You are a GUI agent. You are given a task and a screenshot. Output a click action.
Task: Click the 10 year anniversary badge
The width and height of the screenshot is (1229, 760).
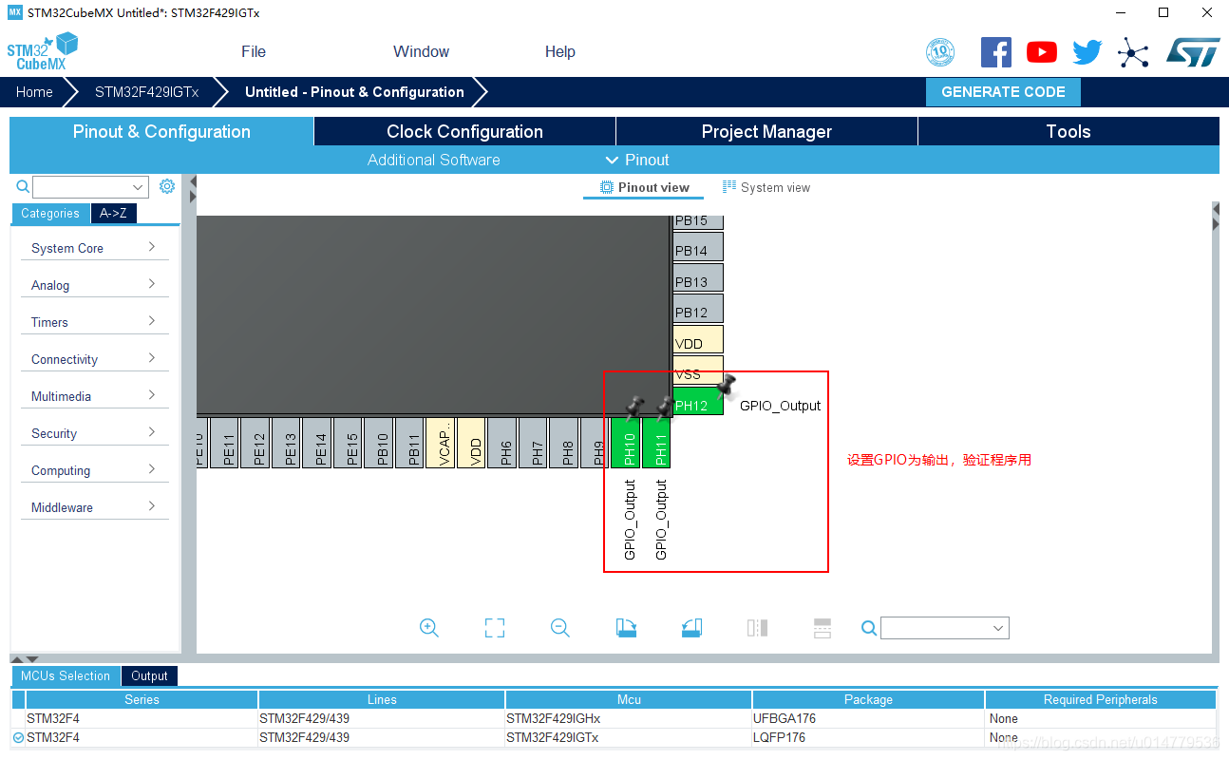click(x=940, y=52)
